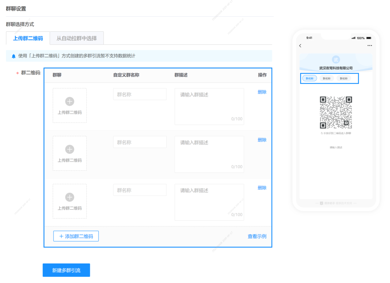The width and height of the screenshot is (390, 283).
Task: Tap the back arrow in phone preview
Action: [x=300, y=46]
